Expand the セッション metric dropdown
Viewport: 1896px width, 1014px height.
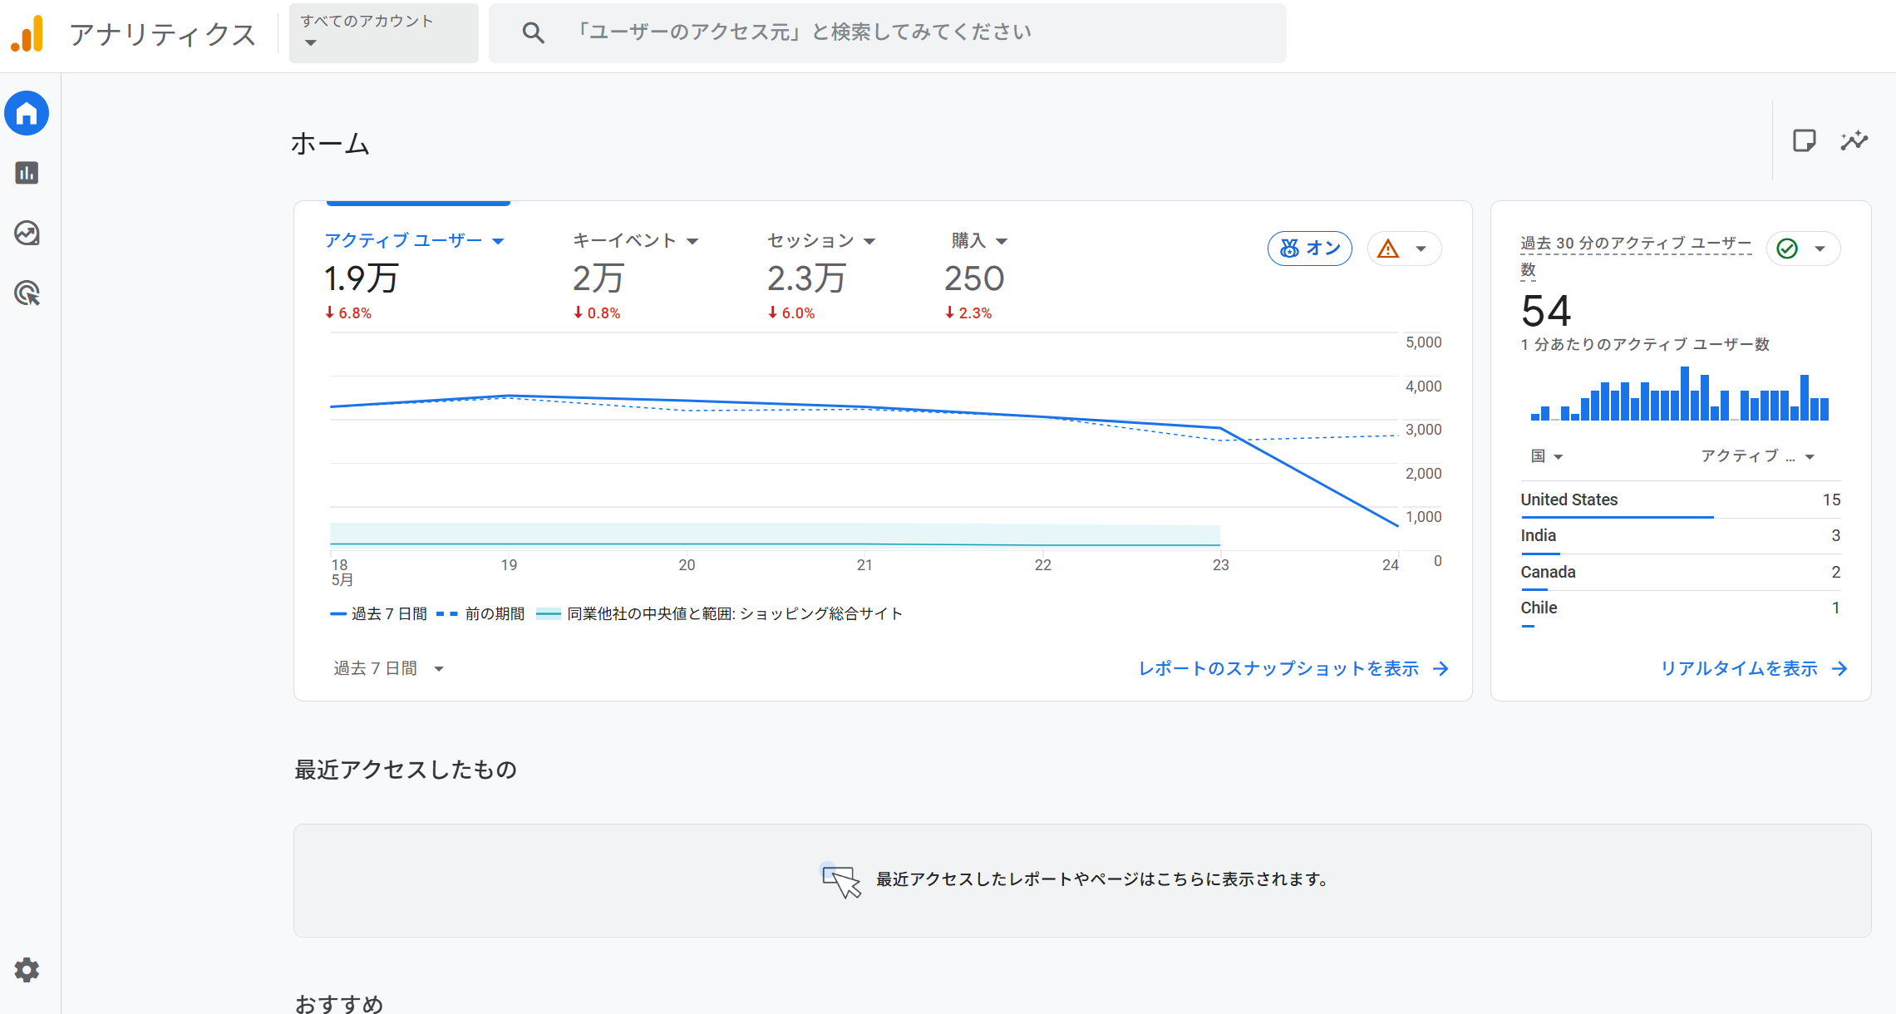tap(869, 242)
